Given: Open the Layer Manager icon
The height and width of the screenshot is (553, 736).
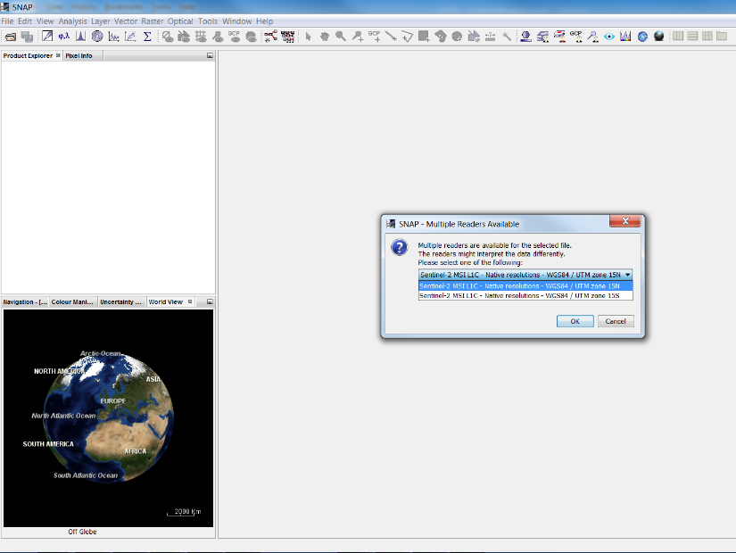Looking at the screenshot, I should pos(543,37).
